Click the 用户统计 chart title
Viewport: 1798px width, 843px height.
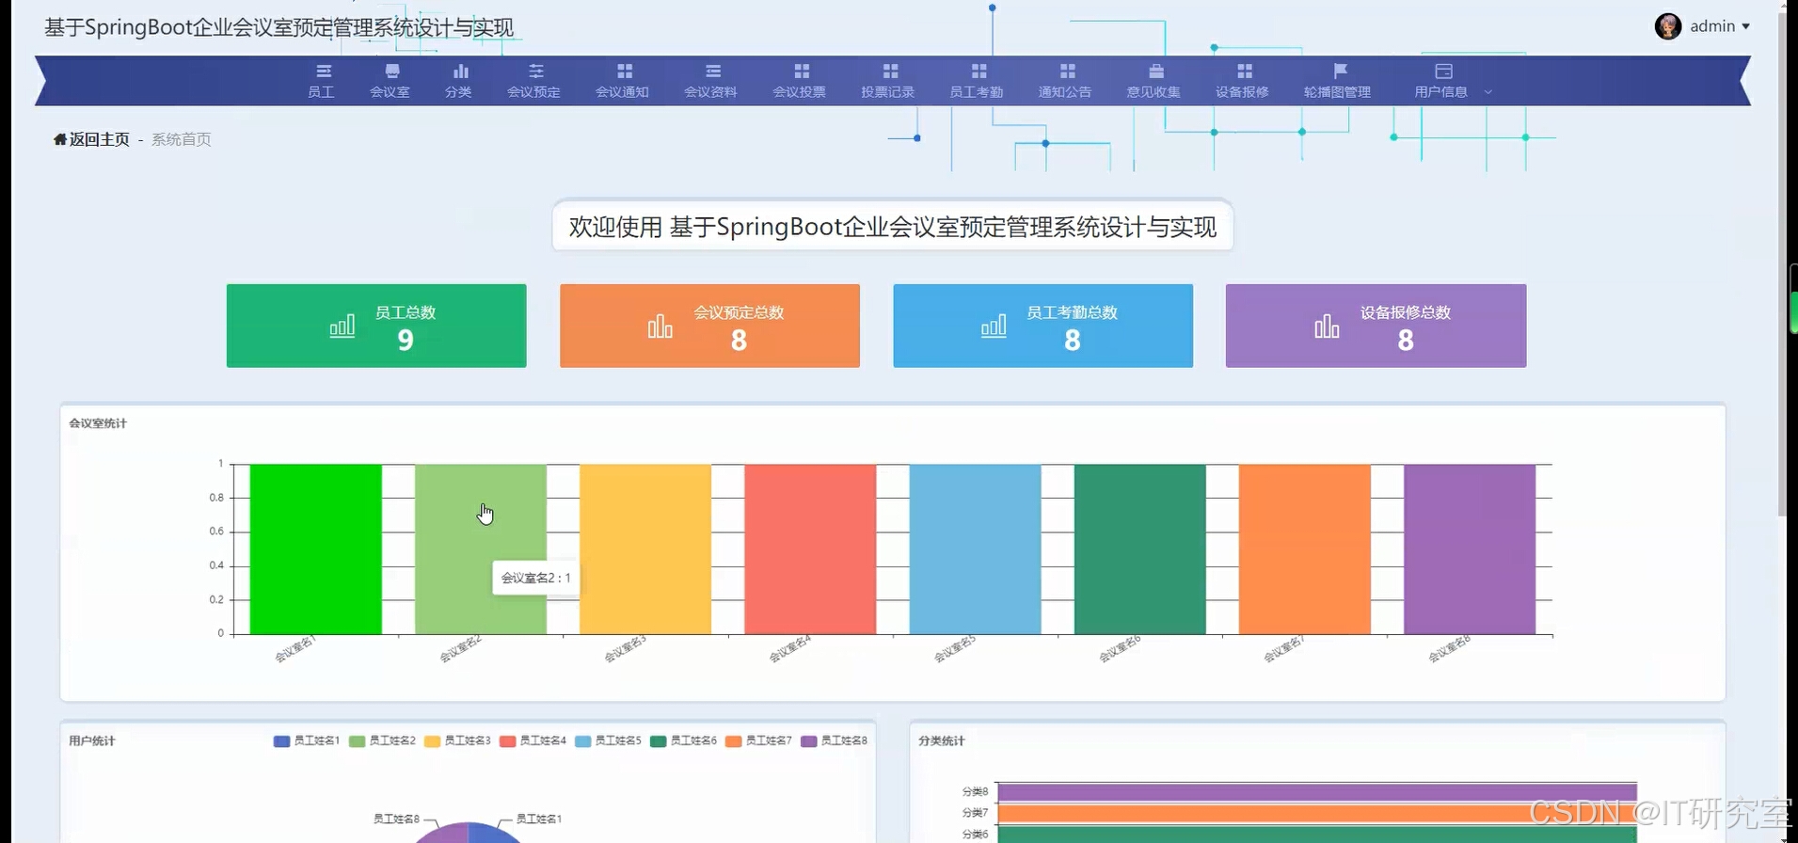[x=92, y=741]
